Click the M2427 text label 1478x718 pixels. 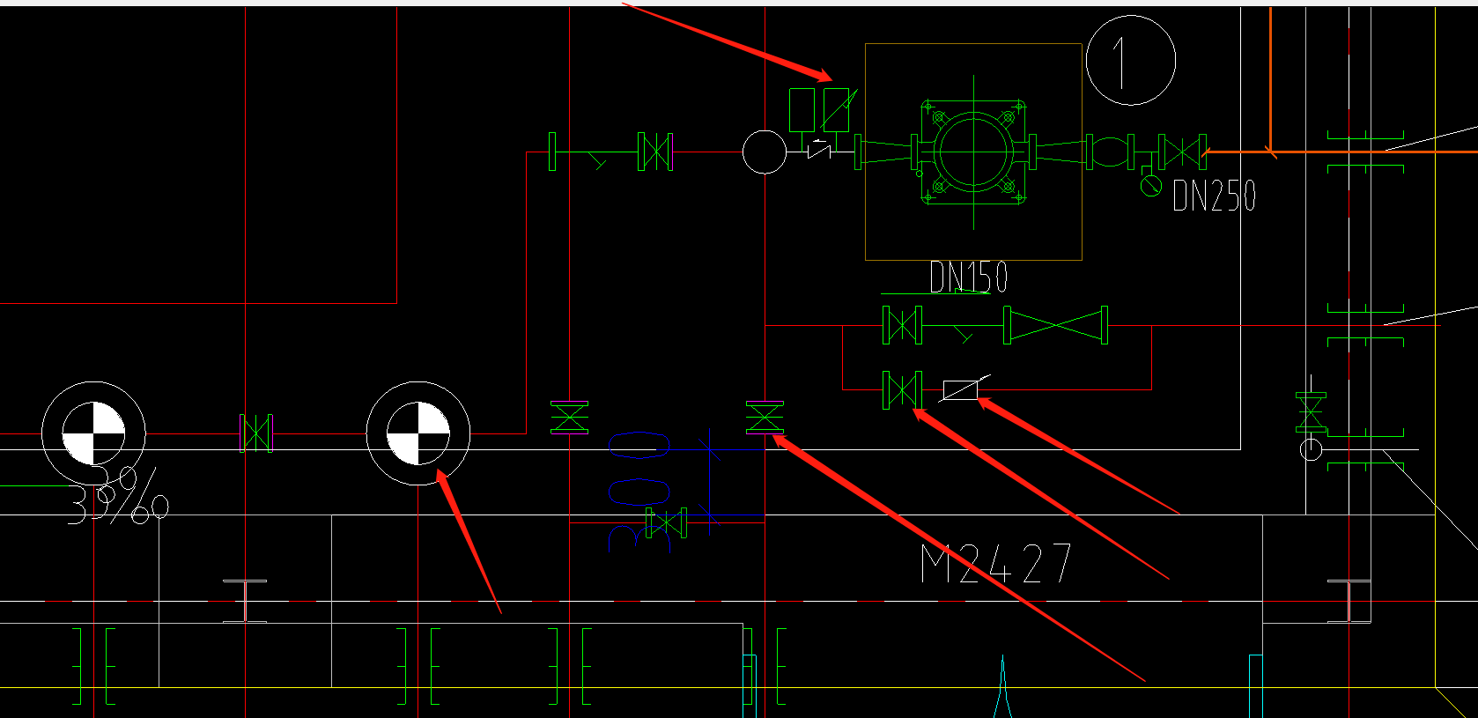click(995, 564)
